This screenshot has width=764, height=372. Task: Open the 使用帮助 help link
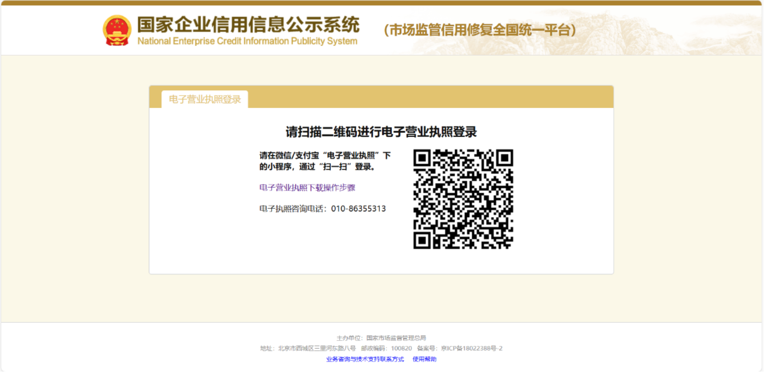[424, 359]
